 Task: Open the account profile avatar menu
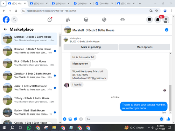tap(166, 20)
